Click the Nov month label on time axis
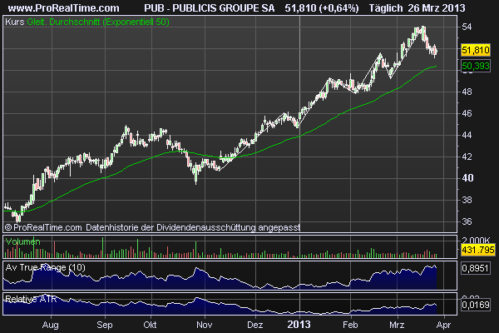The image size is (499, 333). click(205, 325)
